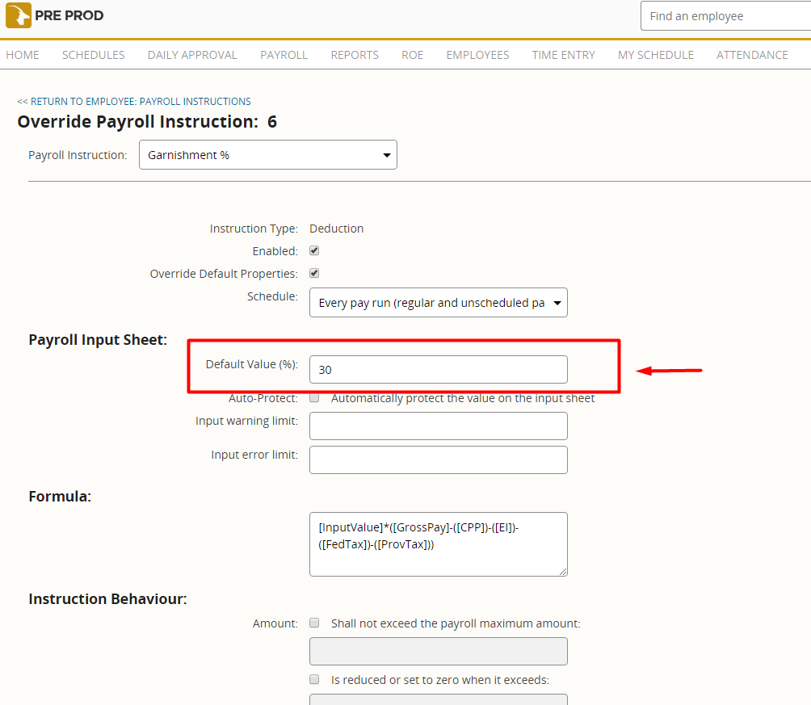The image size is (811, 705).
Task: Open MY SCHEDULE page
Action: tap(656, 55)
